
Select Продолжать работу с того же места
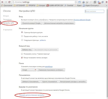pyautogui.click(x=22, y=36)
